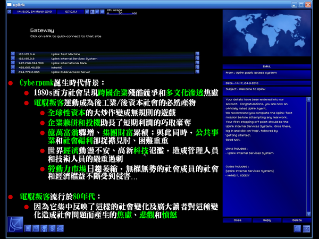Connect to Uplink Internal Services System

105,58
